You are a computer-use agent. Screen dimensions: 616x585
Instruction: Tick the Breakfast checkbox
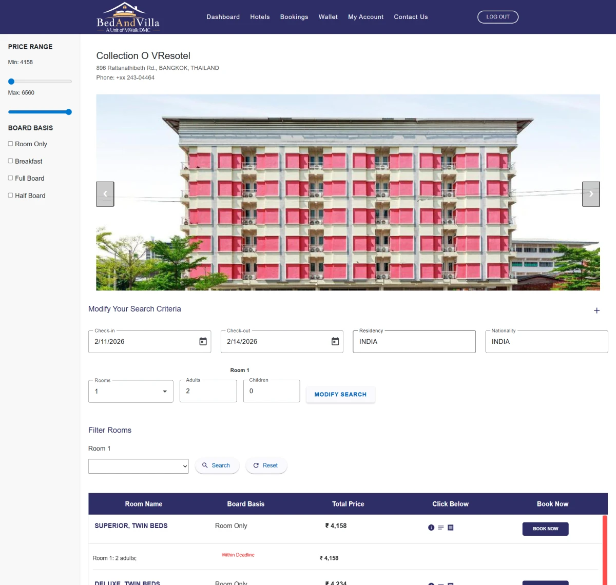click(11, 161)
